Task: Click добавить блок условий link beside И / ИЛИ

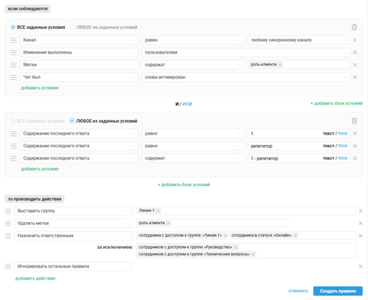Action: 336,104
